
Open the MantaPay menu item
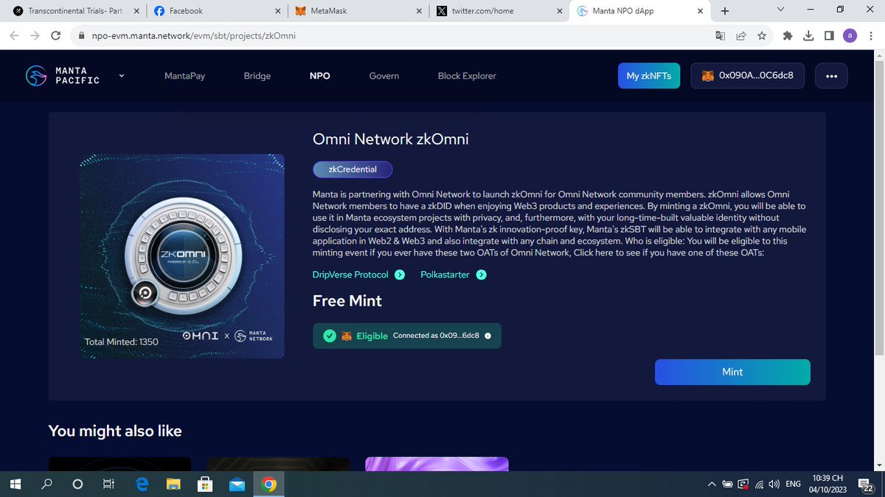tap(184, 76)
